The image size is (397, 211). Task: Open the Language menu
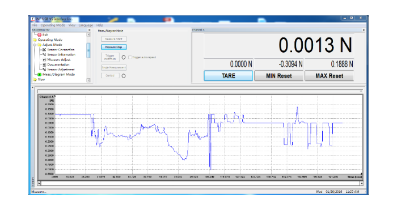click(x=86, y=25)
